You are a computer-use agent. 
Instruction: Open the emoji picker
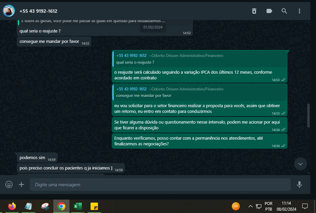tap(9, 185)
